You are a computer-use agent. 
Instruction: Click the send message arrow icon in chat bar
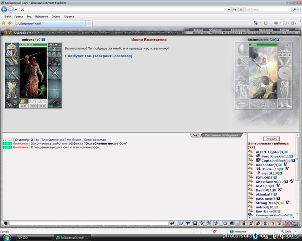pos(172,223)
